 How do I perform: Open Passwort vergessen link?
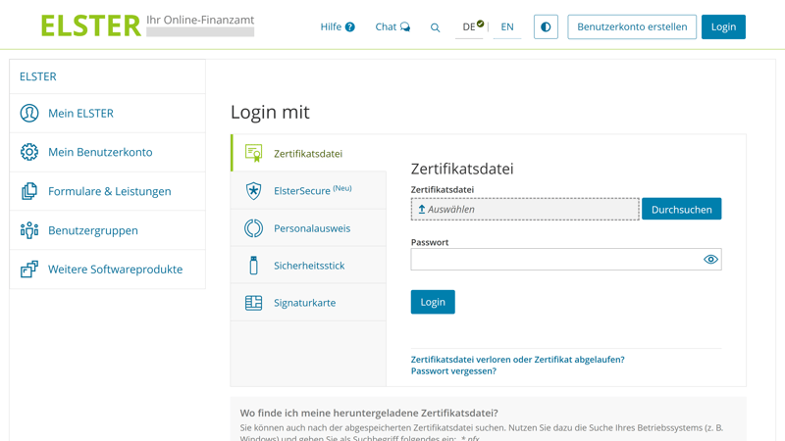pyautogui.click(x=453, y=371)
